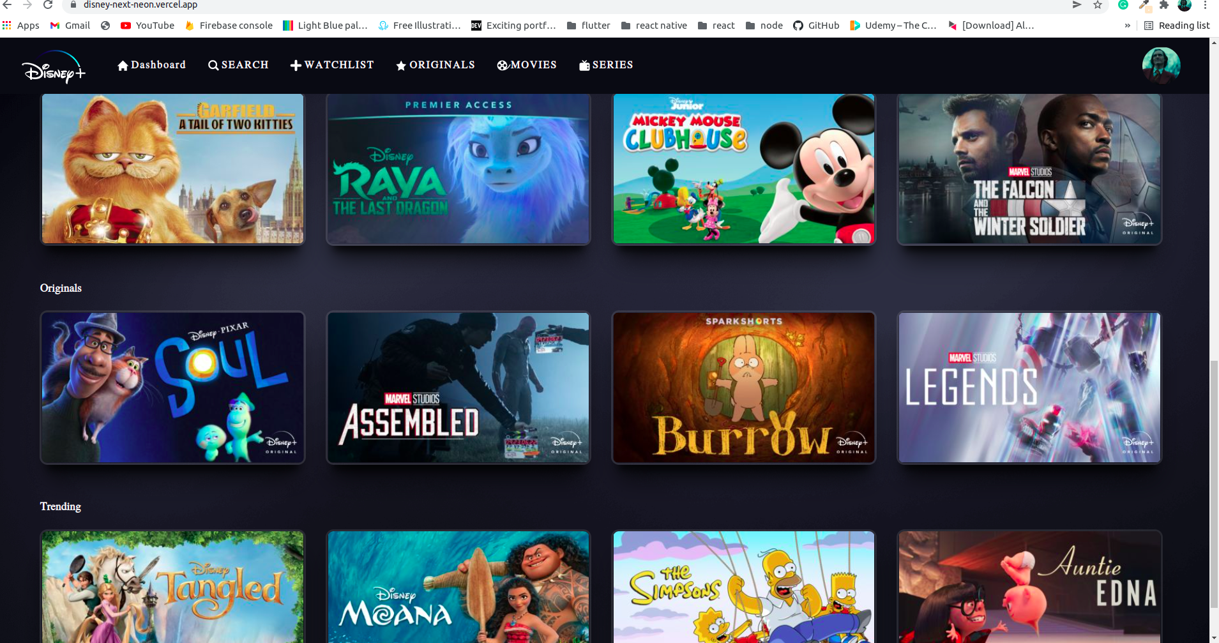Go back to the previous page
The height and width of the screenshot is (643, 1219).
(x=8, y=4)
